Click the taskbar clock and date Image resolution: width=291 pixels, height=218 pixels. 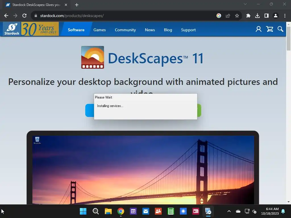coord(270,211)
